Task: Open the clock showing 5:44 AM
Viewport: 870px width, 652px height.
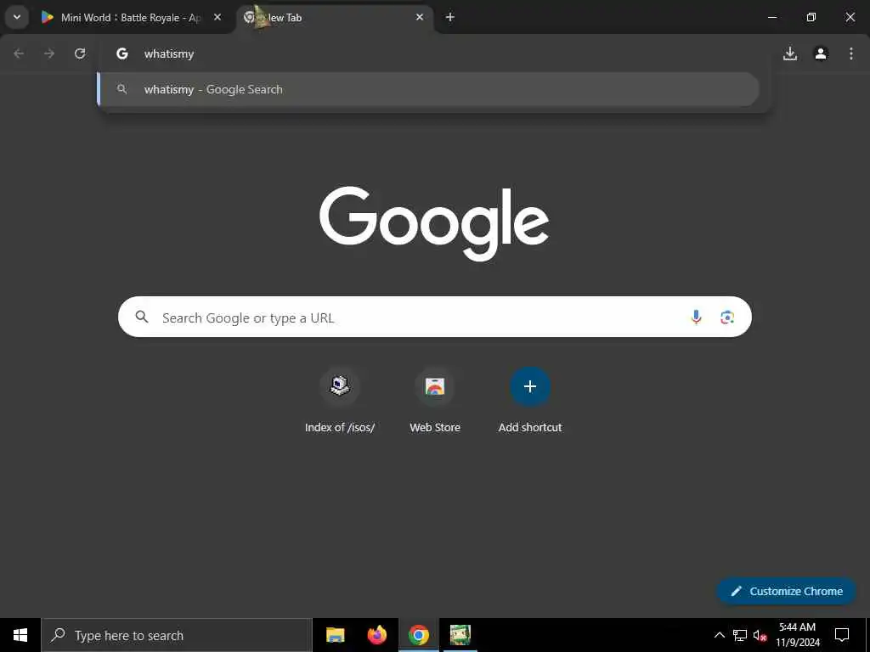Action: pos(797,635)
